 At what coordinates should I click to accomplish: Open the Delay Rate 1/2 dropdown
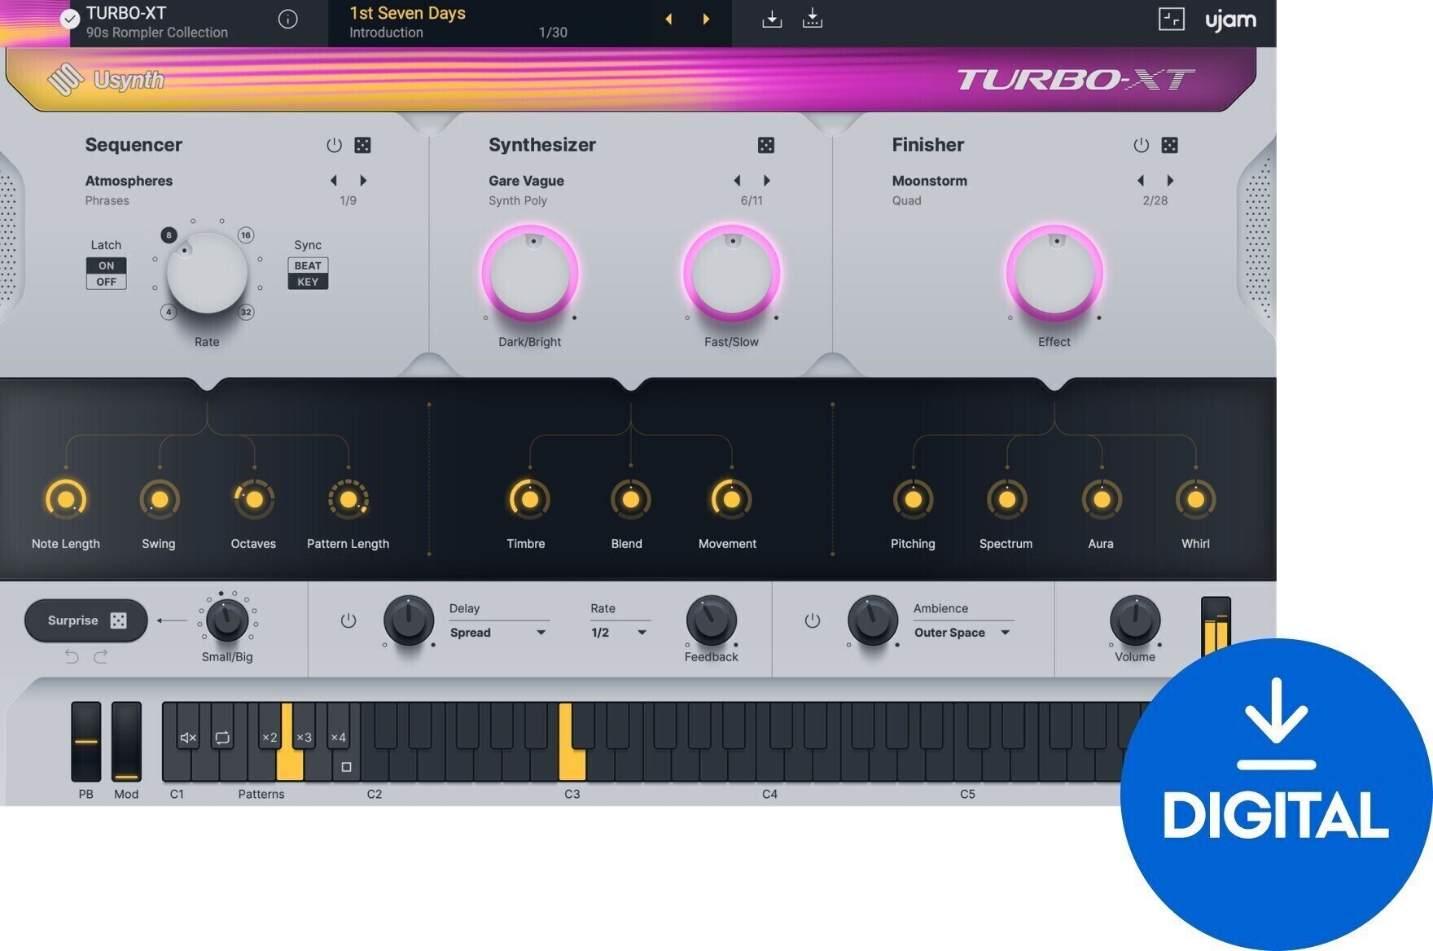620,633
